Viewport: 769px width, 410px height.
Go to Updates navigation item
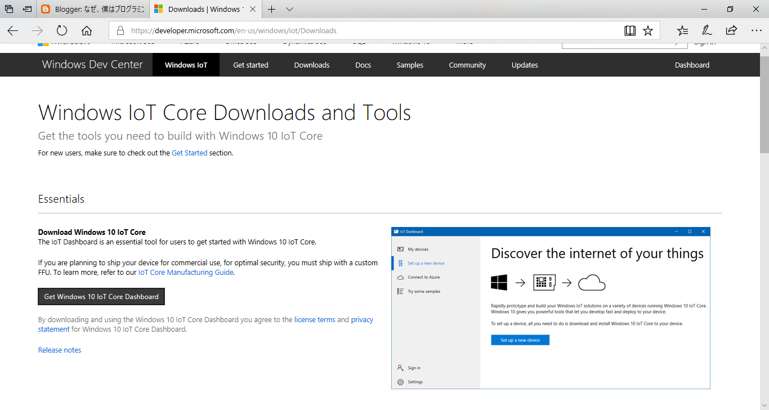pyautogui.click(x=525, y=65)
